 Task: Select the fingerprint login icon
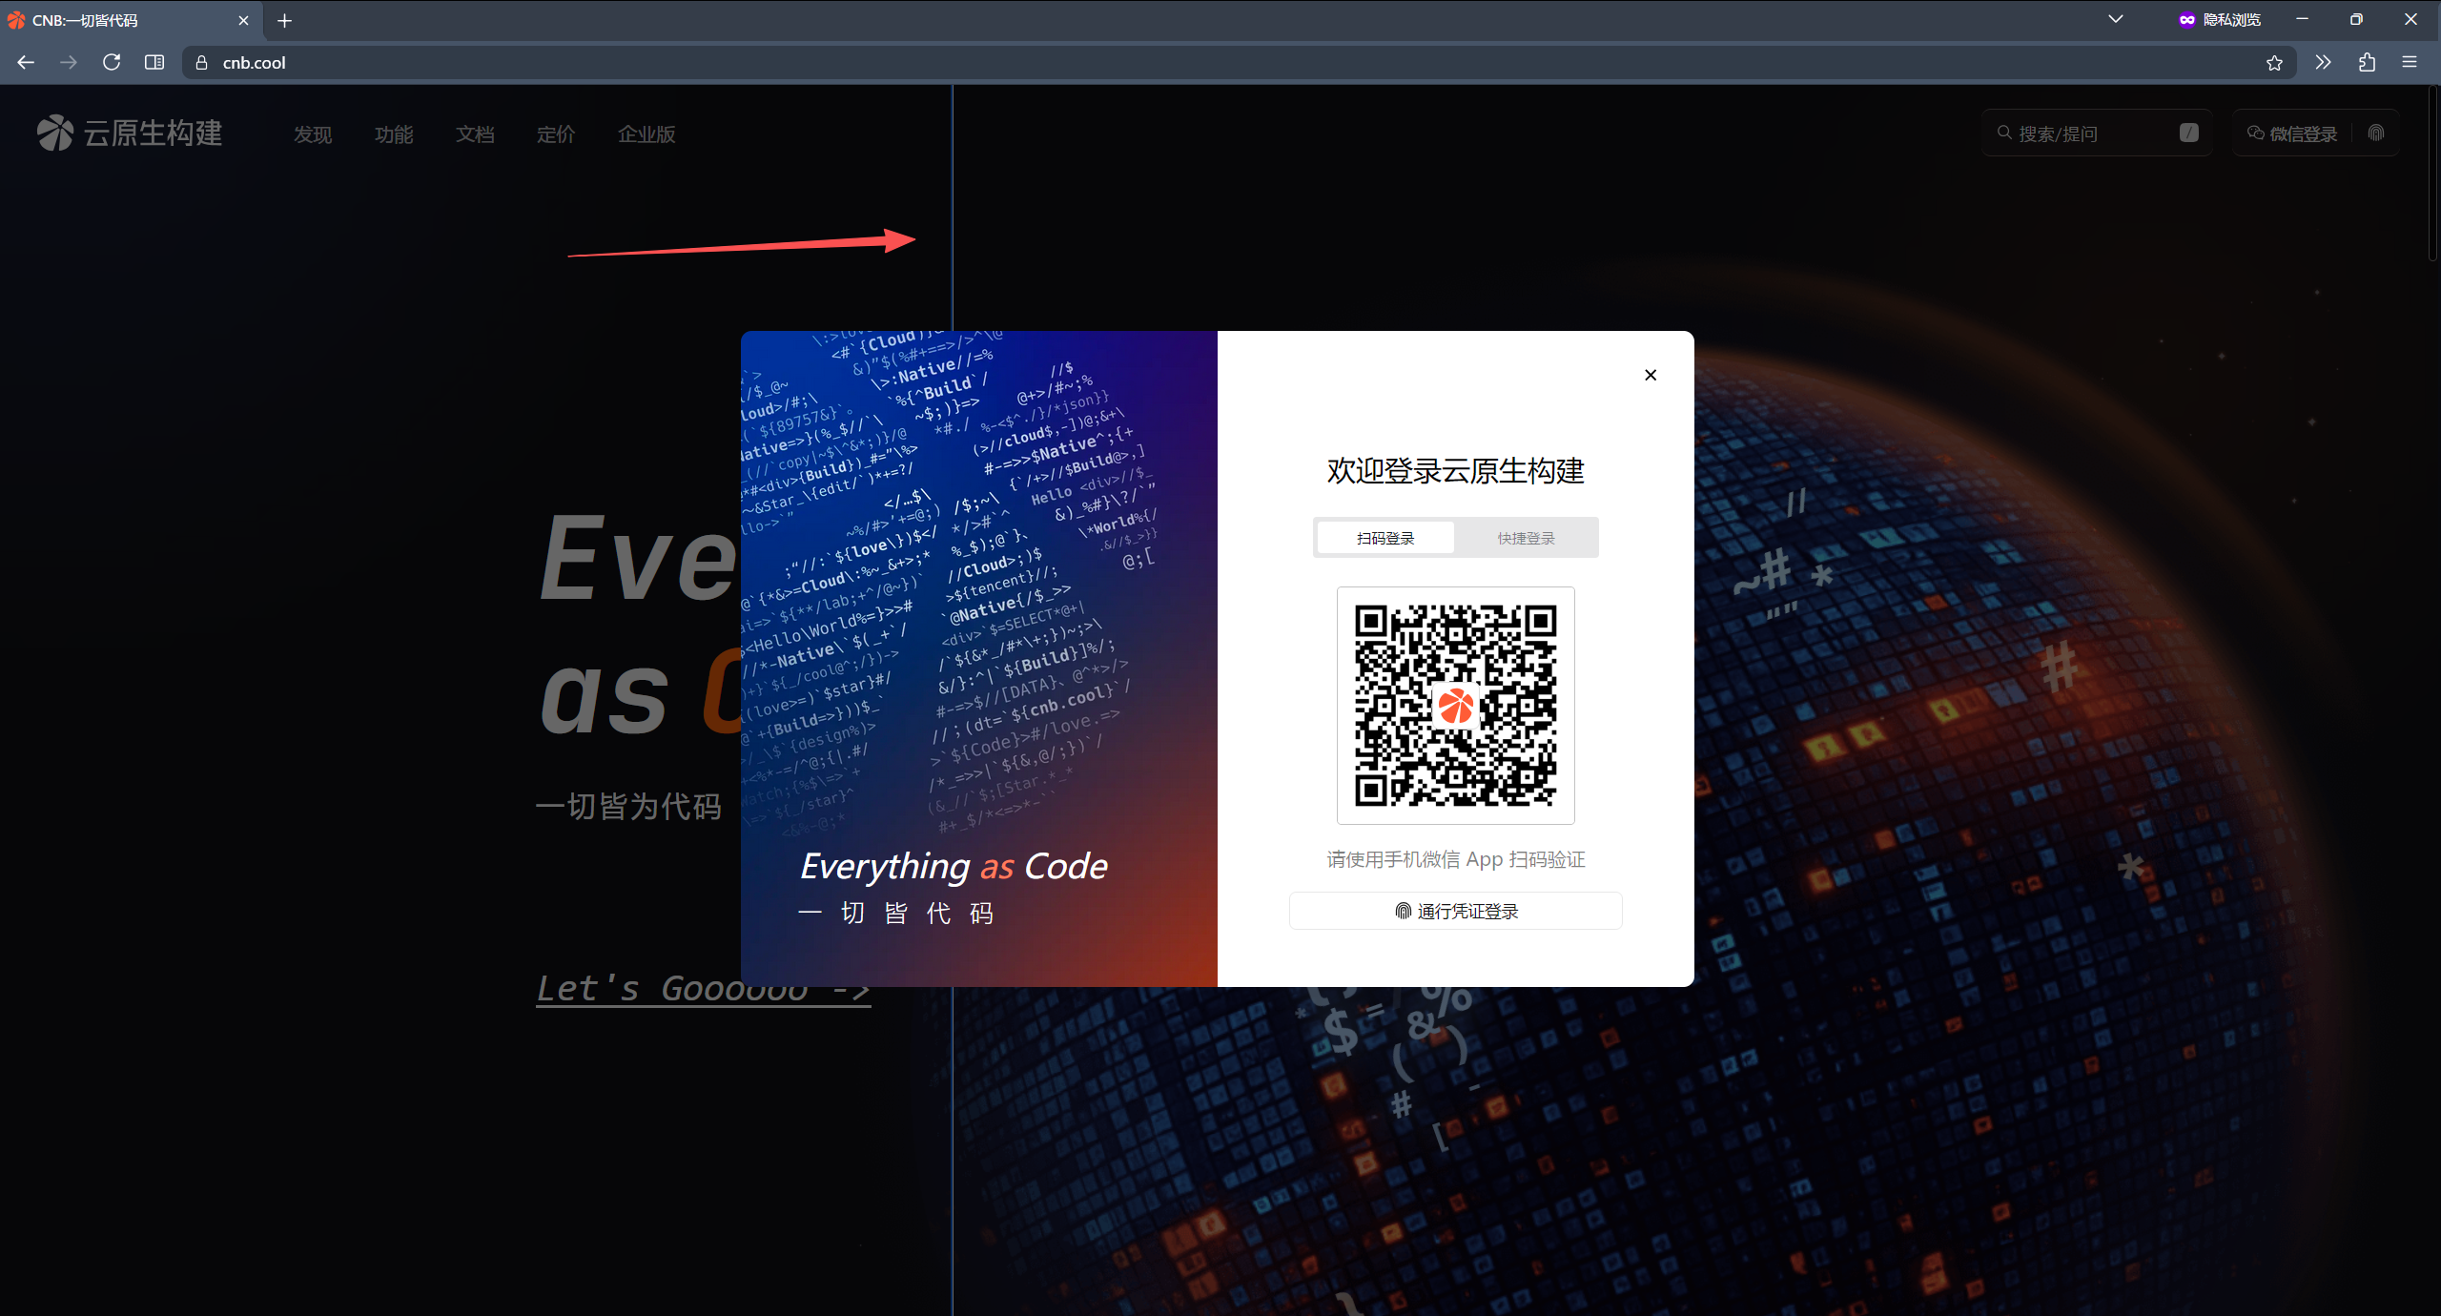(x=2375, y=133)
